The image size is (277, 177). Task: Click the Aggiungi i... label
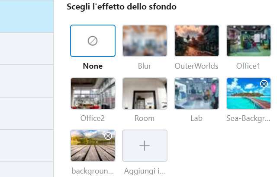pos(145,171)
